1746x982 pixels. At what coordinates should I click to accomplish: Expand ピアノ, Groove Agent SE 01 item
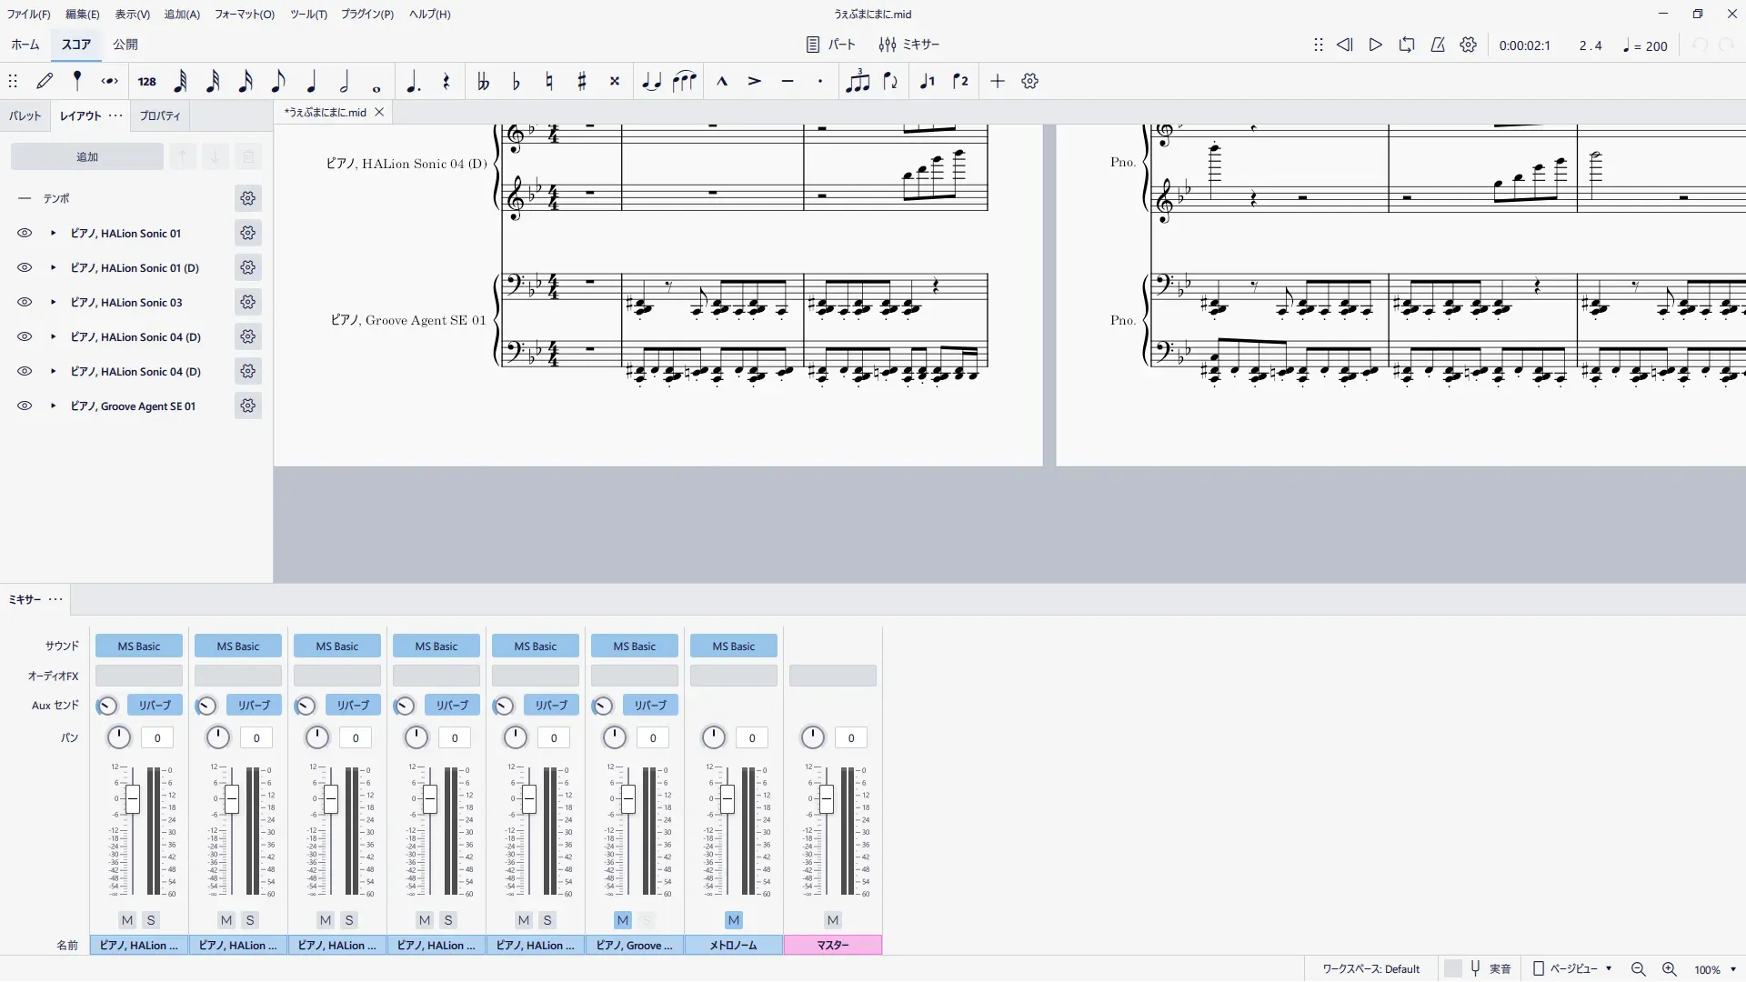(54, 406)
